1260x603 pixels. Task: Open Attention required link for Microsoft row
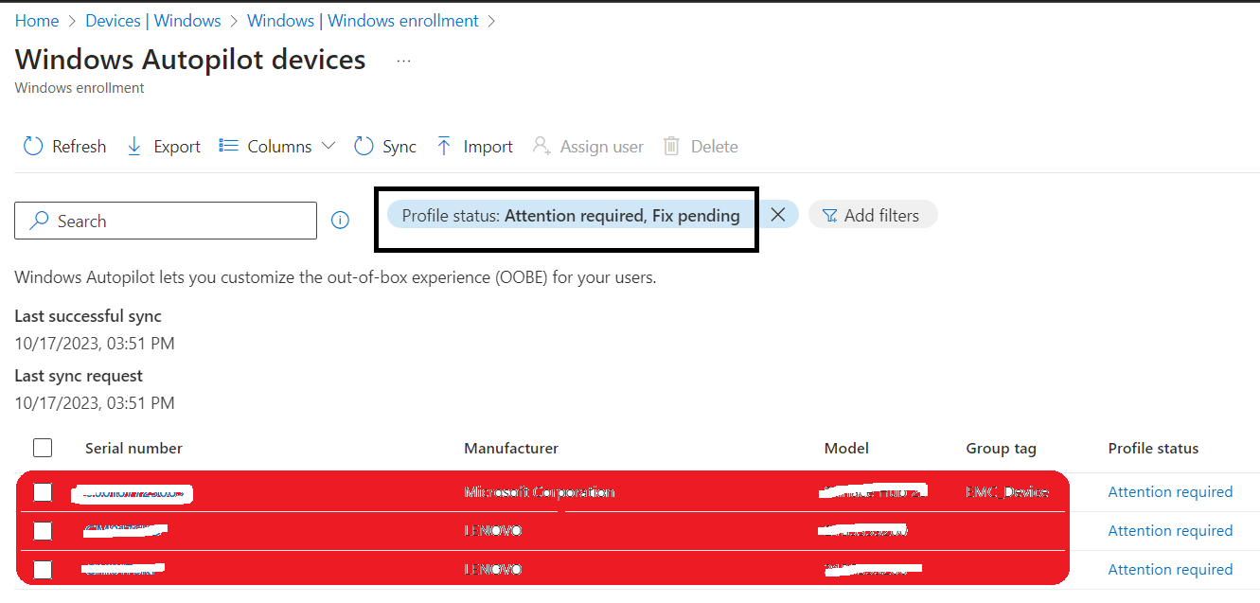coord(1170,492)
